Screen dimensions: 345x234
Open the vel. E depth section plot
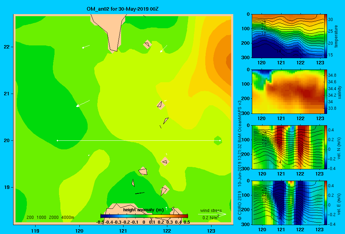[x=288, y=203]
